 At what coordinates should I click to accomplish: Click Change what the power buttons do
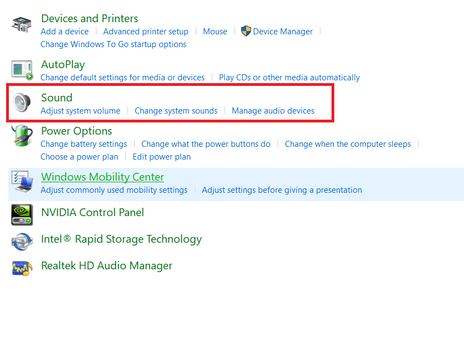click(206, 144)
